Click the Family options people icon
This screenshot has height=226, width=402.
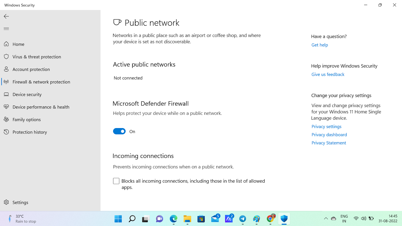coord(6,120)
